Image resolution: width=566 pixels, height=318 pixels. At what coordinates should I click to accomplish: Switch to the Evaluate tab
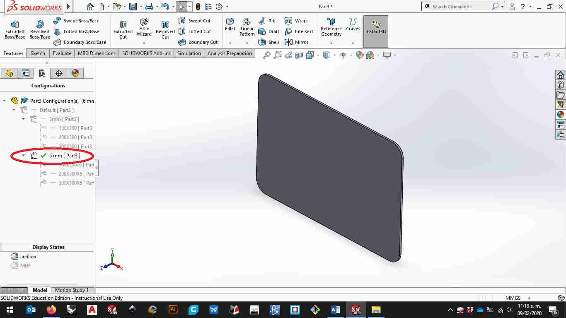pyautogui.click(x=62, y=53)
